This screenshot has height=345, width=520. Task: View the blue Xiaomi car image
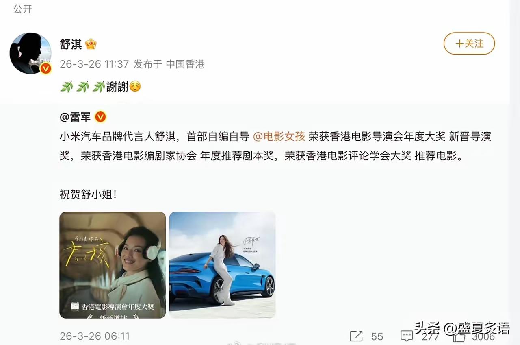pos(222,265)
